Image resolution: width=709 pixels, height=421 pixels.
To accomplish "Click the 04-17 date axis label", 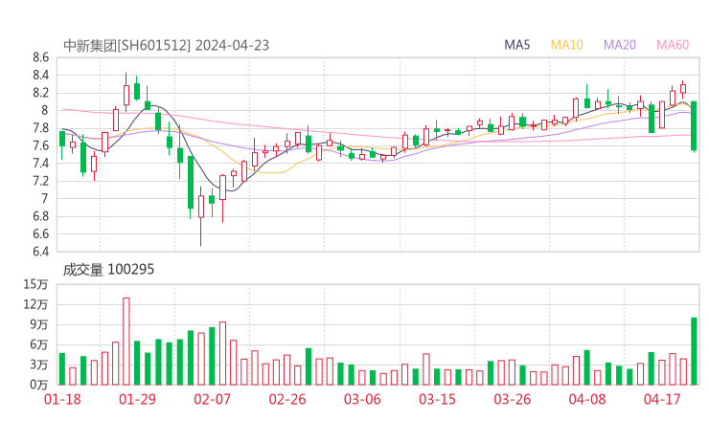I will (x=662, y=399).
